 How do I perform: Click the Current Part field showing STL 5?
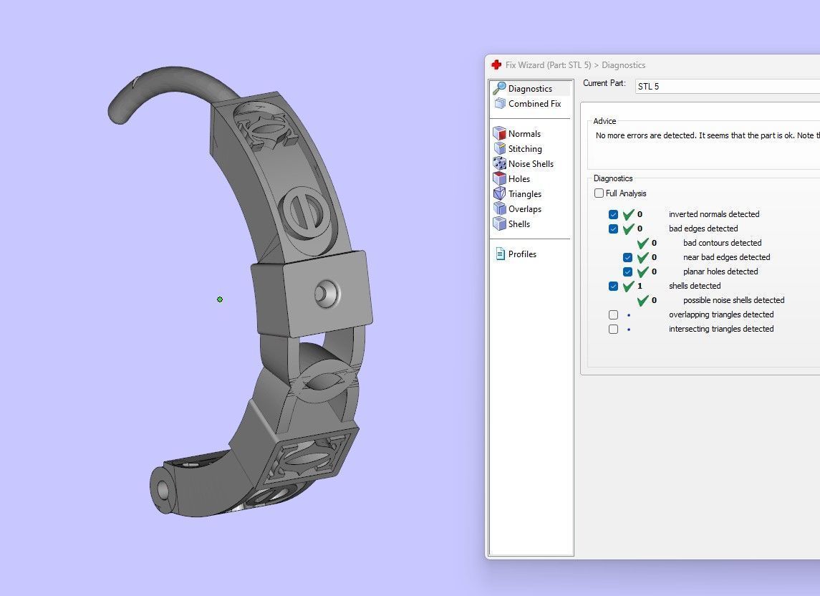pos(728,87)
